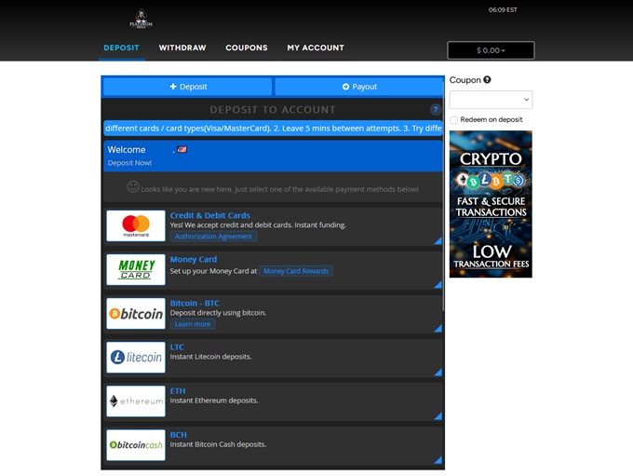Click the Mastercard logo icon
The height and width of the screenshot is (476, 633).
tap(136, 225)
